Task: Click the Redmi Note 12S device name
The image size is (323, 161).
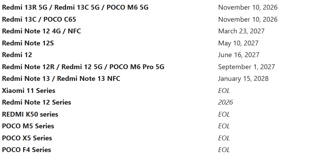Action: coord(28,43)
